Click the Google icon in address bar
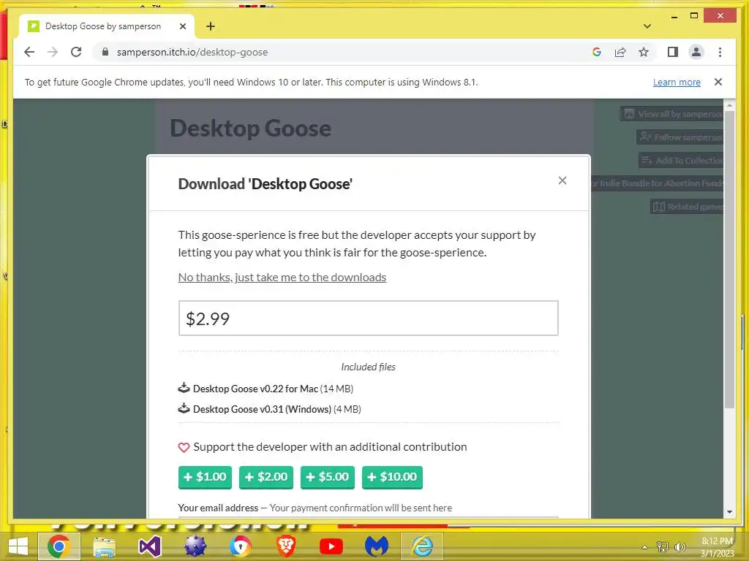 click(x=597, y=52)
